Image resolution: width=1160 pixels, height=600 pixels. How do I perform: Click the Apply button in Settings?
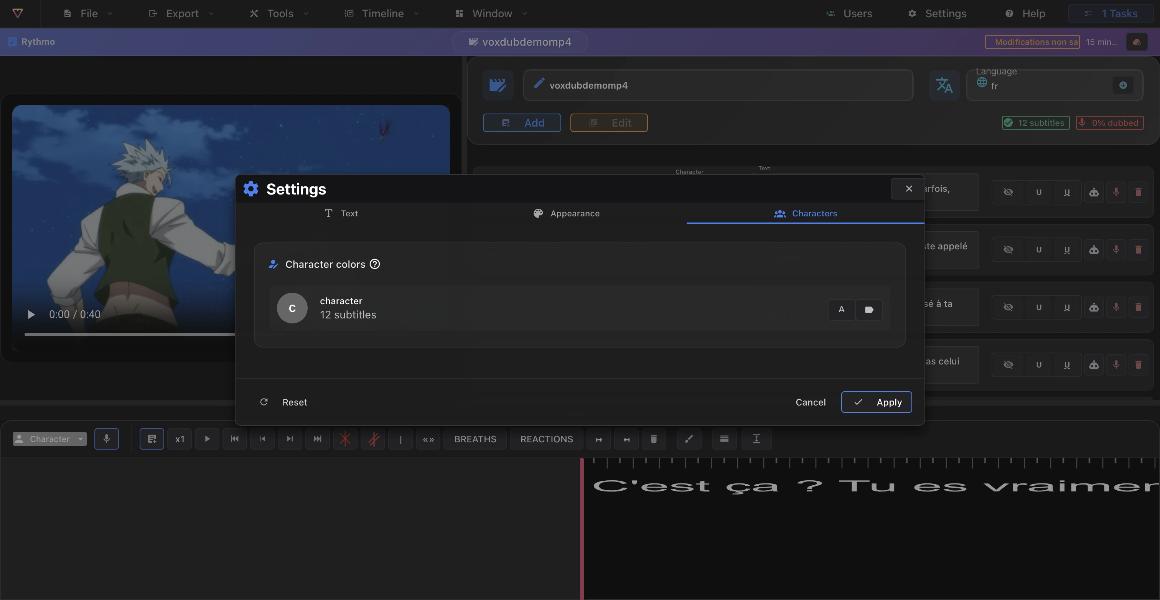point(876,402)
